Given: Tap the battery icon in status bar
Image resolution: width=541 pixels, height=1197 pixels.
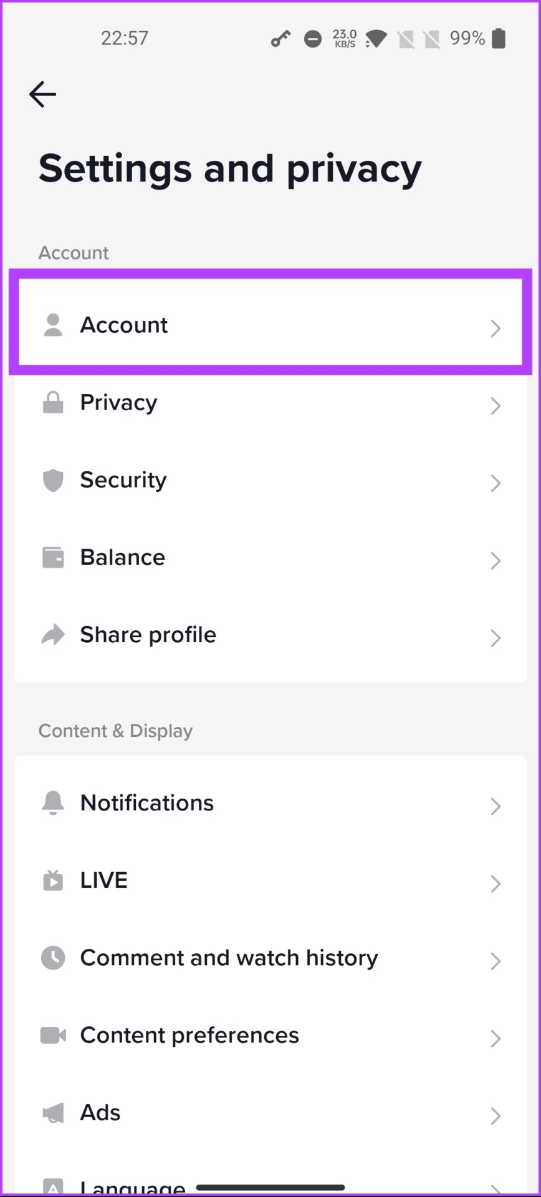Looking at the screenshot, I should tap(498, 38).
